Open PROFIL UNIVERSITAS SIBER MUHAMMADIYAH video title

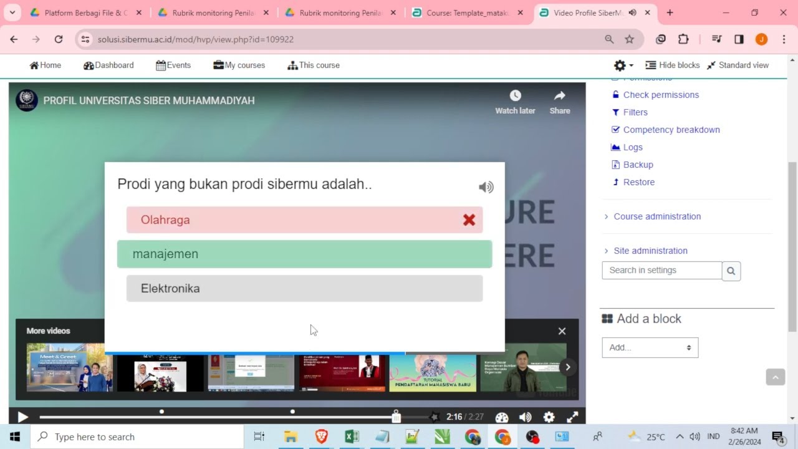coord(149,100)
